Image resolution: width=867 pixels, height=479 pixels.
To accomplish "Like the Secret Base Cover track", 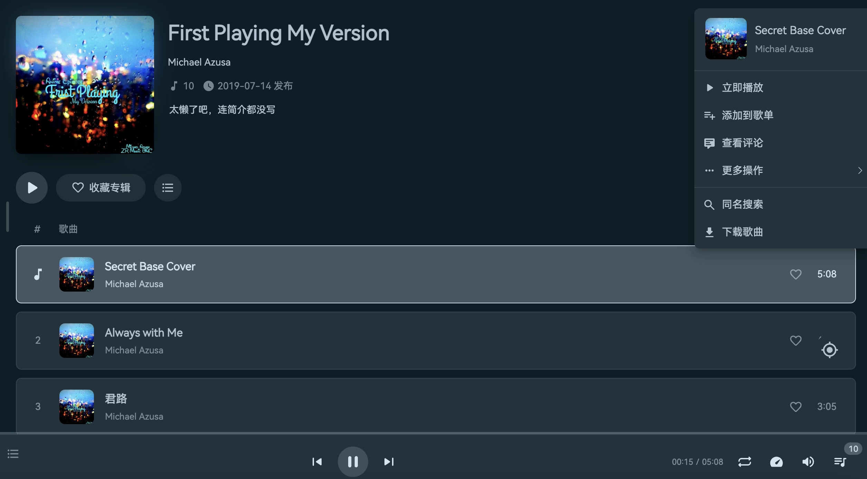I will click(795, 274).
